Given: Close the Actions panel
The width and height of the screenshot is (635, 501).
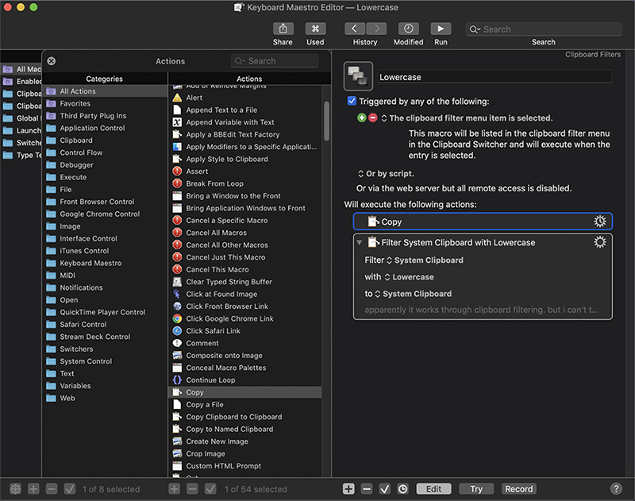Looking at the screenshot, I should pyautogui.click(x=52, y=61).
